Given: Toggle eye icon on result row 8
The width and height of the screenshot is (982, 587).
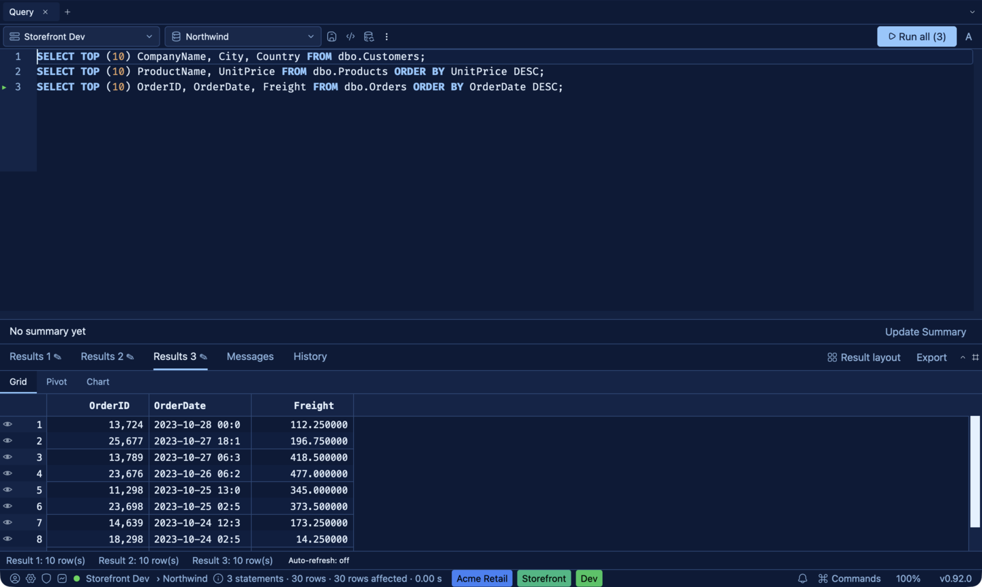Looking at the screenshot, I should click(x=8, y=539).
